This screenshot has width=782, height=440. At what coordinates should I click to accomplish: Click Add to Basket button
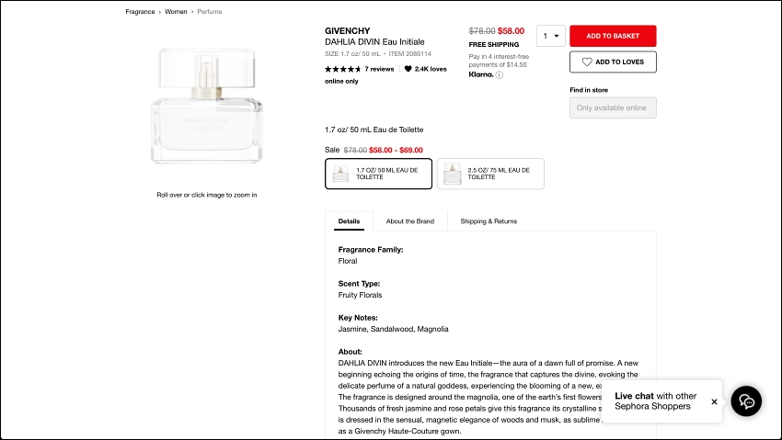(613, 36)
